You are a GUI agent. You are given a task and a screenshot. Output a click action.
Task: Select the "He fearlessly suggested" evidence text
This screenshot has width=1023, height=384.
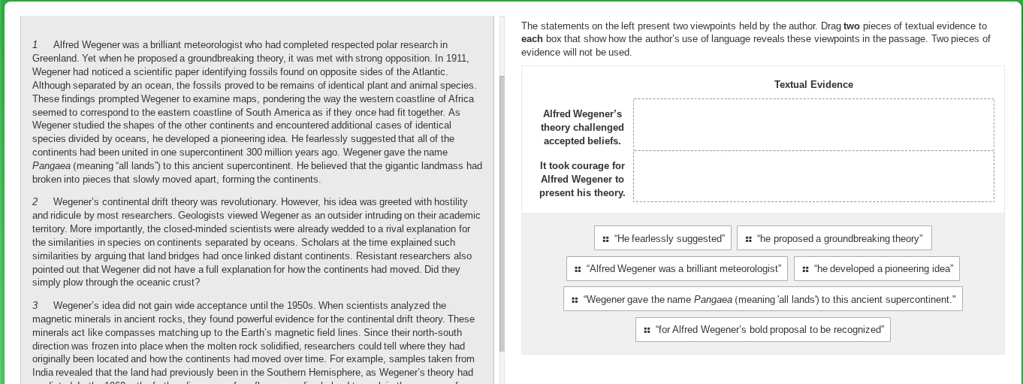(x=669, y=239)
